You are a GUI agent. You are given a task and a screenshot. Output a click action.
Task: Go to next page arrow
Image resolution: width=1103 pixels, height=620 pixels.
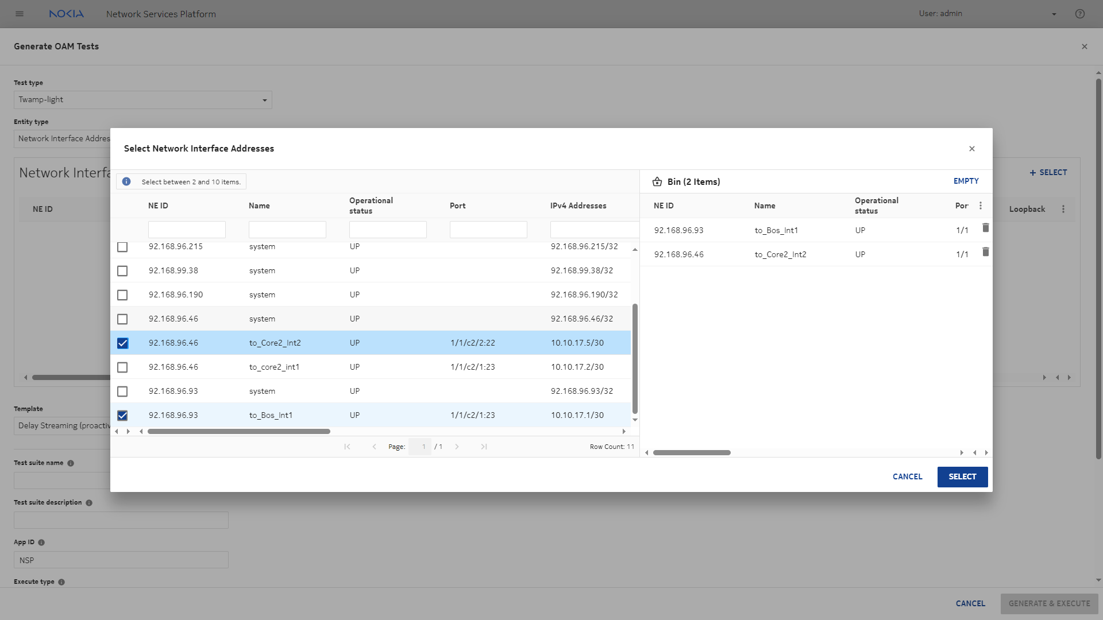point(457,447)
